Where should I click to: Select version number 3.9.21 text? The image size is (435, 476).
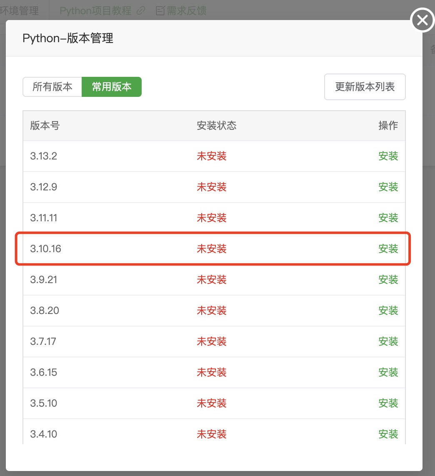click(x=44, y=280)
